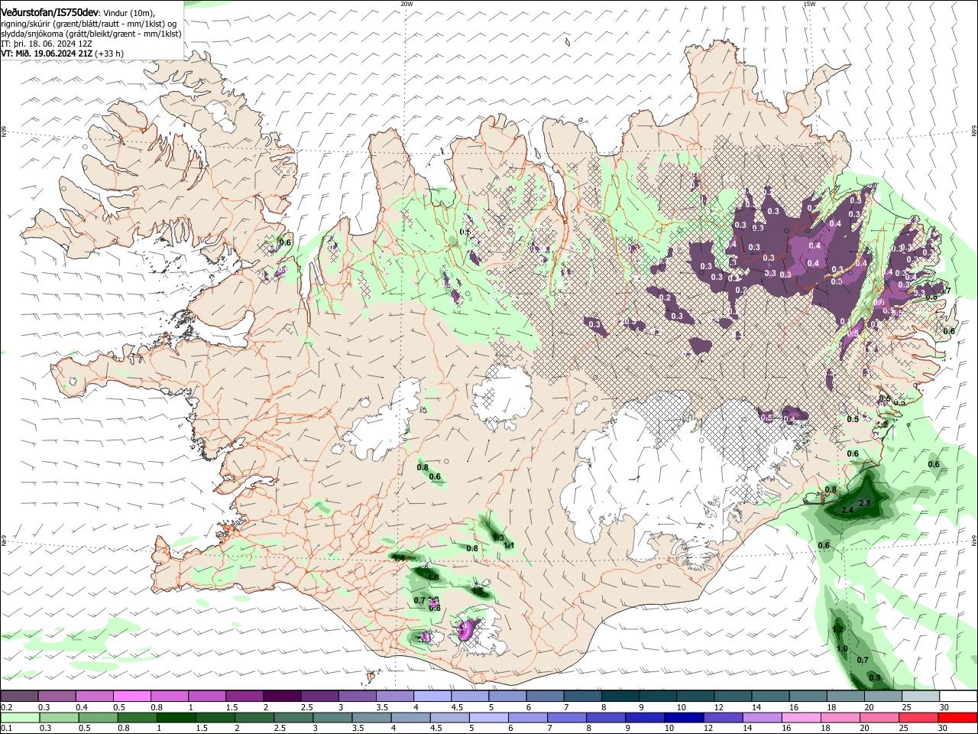Click the bright pink 0.5–0.8 swatch in upper legend
Viewport: 978px width, 734px height.
(x=132, y=697)
